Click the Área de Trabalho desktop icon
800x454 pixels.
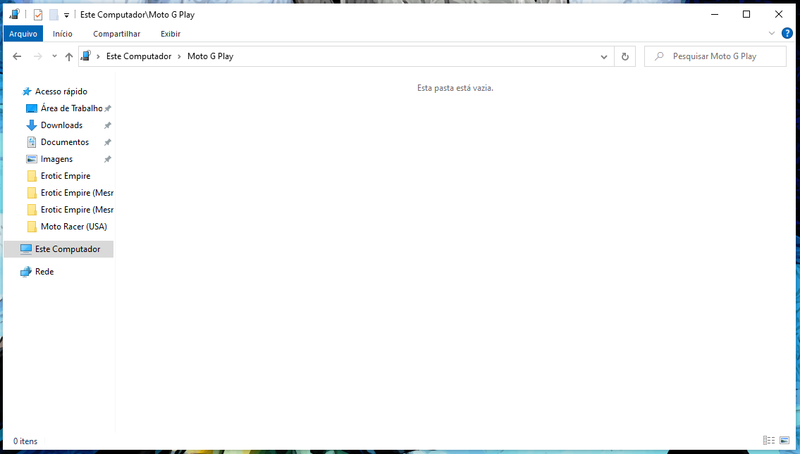[x=32, y=108]
